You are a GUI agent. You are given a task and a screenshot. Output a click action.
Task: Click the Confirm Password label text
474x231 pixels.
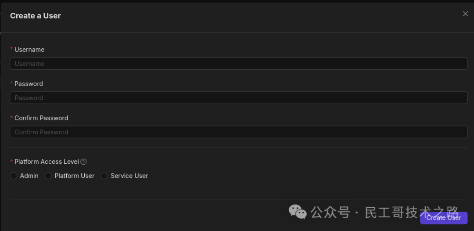pos(41,118)
